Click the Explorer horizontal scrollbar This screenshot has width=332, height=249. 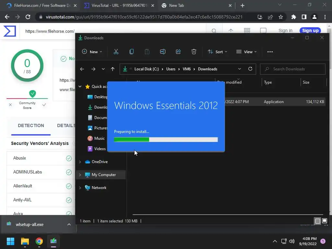[x=228, y=215]
